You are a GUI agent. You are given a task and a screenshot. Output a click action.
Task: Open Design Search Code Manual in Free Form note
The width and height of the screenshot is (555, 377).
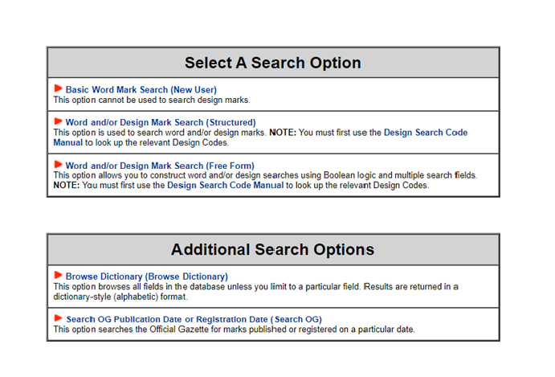coord(225,186)
